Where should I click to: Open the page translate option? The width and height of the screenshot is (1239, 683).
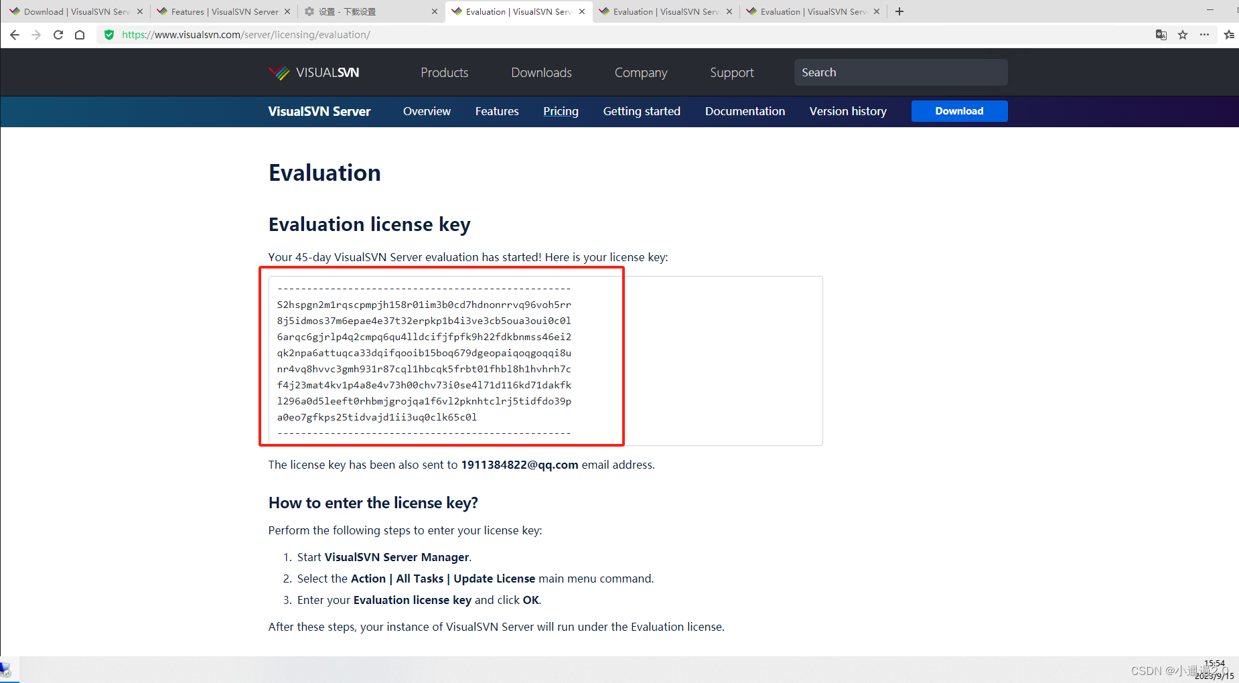pyautogui.click(x=1161, y=35)
